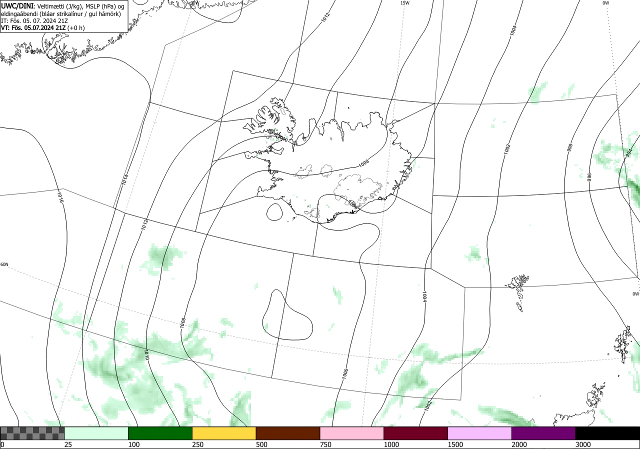Screen dimensions: 640x449
Task: Select the pale mint 25–100 legend swatch
Action: pos(96,433)
